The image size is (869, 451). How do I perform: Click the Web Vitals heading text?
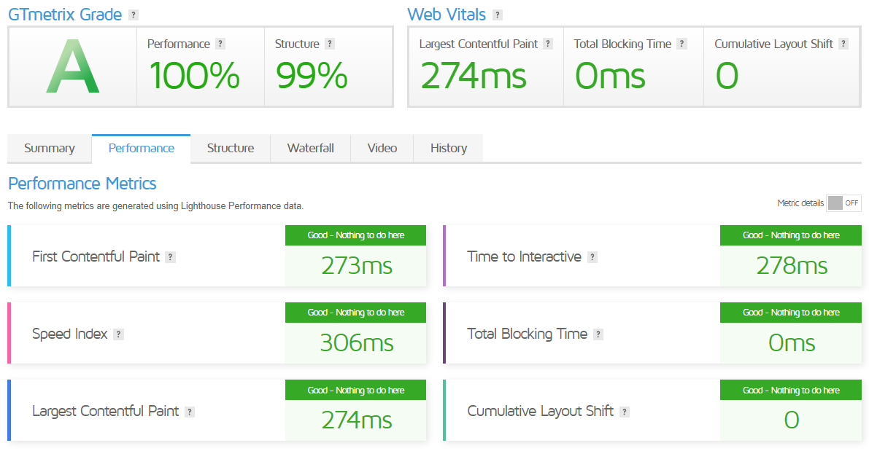pyautogui.click(x=447, y=15)
